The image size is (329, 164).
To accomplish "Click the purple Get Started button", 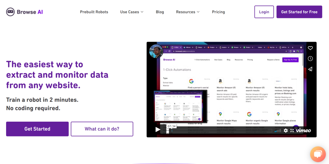I will pyautogui.click(x=37, y=129).
